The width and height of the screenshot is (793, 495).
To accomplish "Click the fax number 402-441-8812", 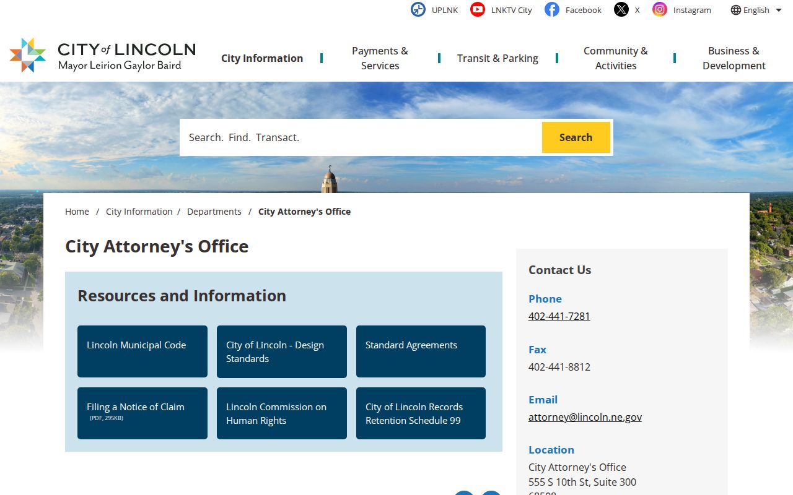I will click(559, 367).
